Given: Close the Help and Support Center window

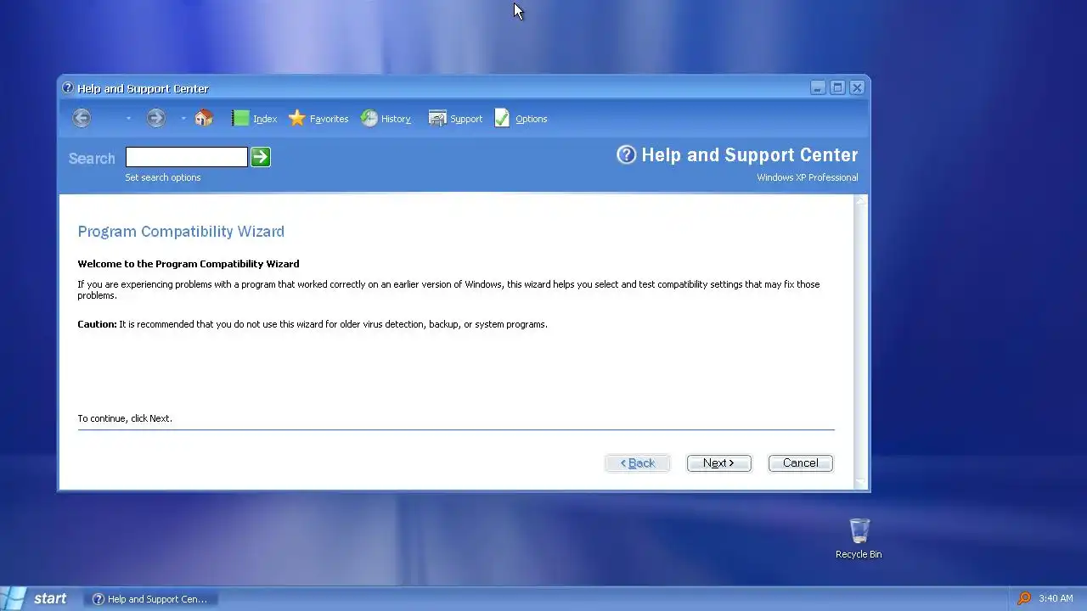Looking at the screenshot, I should 858,87.
